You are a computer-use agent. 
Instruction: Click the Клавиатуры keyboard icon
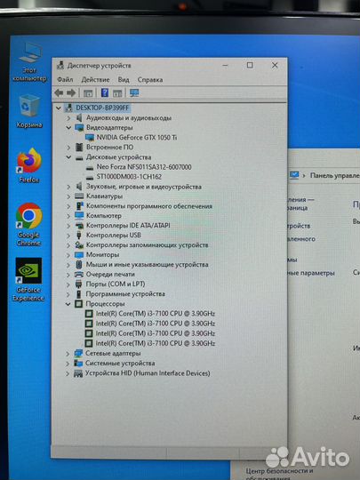tap(79, 196)
